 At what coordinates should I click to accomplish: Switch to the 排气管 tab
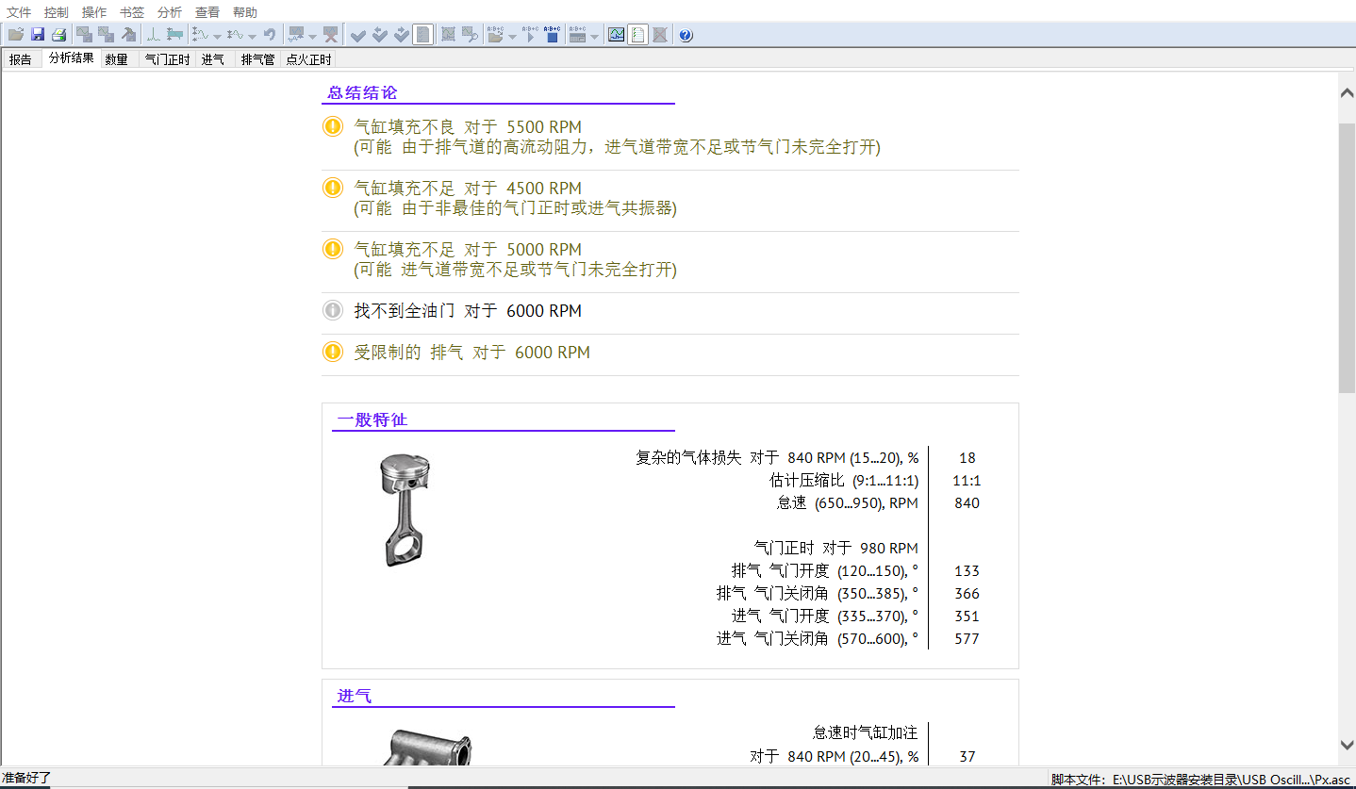[257, 59]
